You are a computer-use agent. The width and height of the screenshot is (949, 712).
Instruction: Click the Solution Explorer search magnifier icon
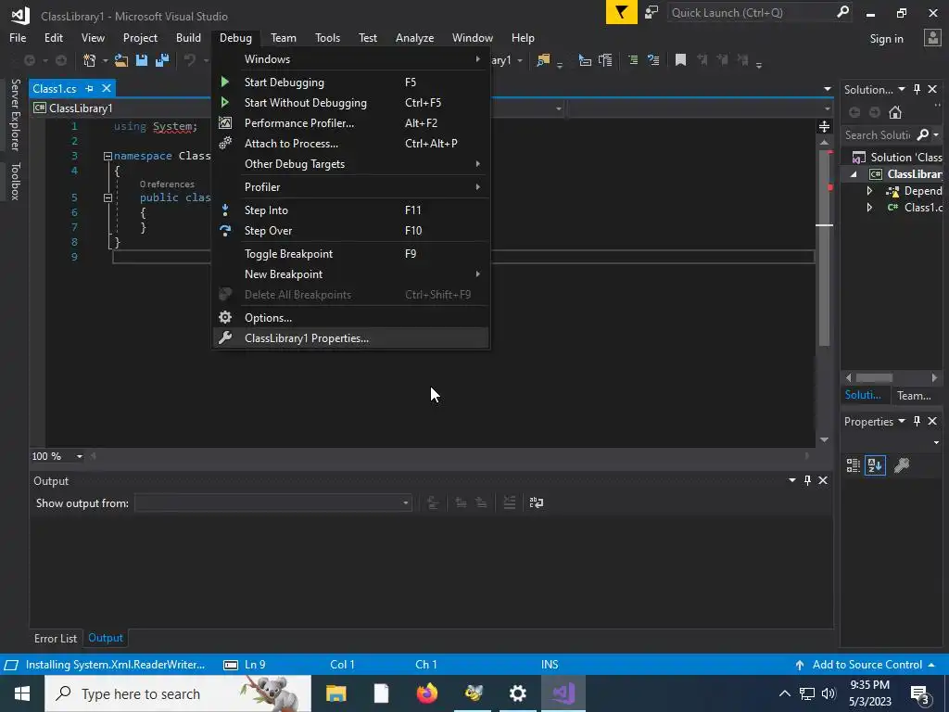[x=922, y=134]
